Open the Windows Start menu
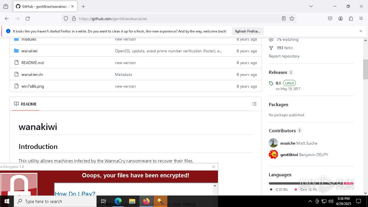The image size is (368, 207). [7, 201]
